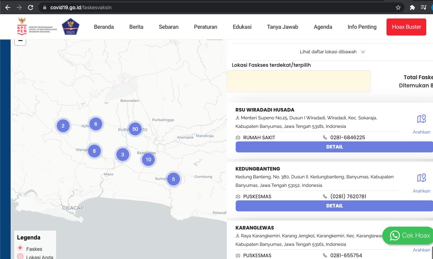433x259 pixels.
Task: Click the Legenda heading on map
Action: tap(29, 237)
